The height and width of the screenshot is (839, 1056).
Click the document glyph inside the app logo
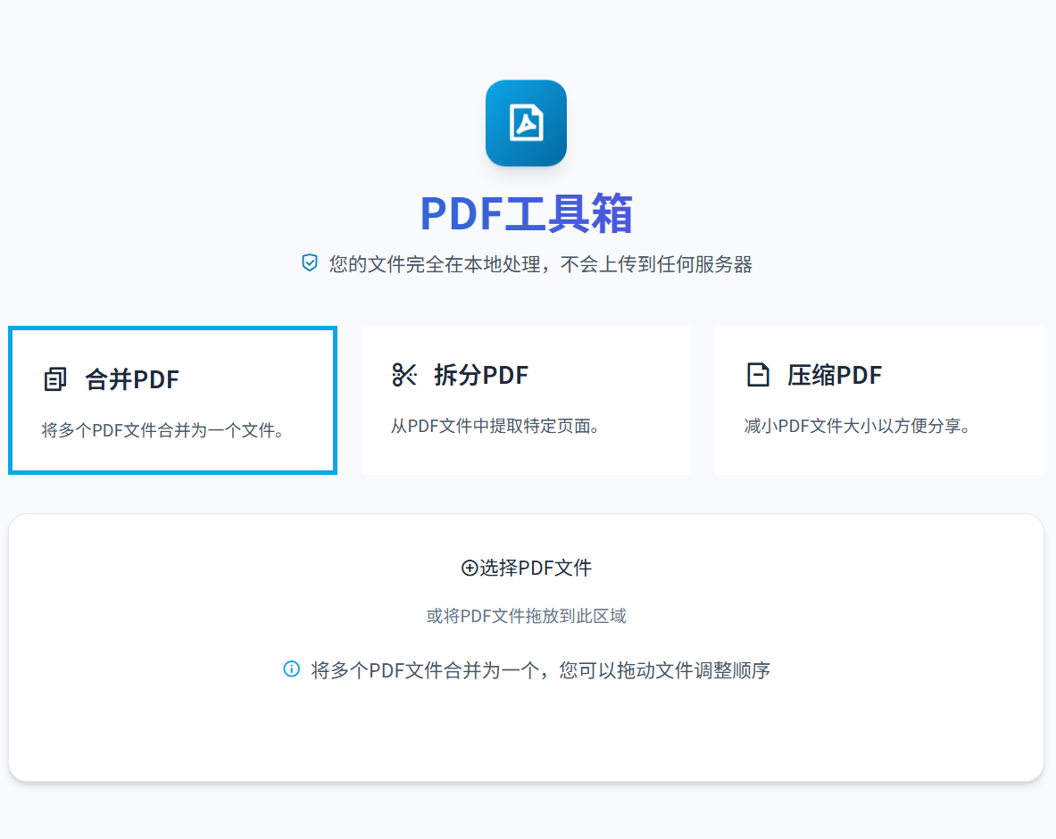coord(526,123)
